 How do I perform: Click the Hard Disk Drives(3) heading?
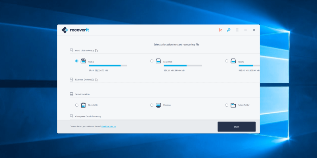(x=85, y=51)
